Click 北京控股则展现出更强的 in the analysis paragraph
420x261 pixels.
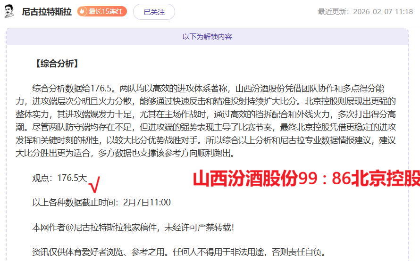coord(350,101)
